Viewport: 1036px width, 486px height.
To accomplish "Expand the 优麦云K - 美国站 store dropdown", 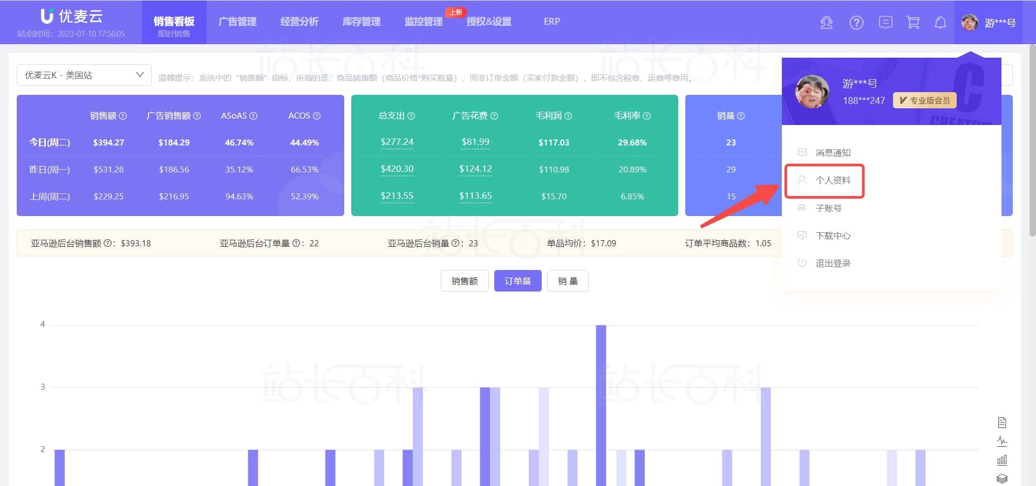I will [x=84, y=75].
